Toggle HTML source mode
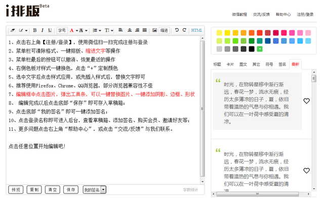 [196, 31]
